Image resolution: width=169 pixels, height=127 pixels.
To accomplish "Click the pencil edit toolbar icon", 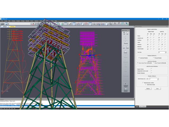I will (70, 24).
